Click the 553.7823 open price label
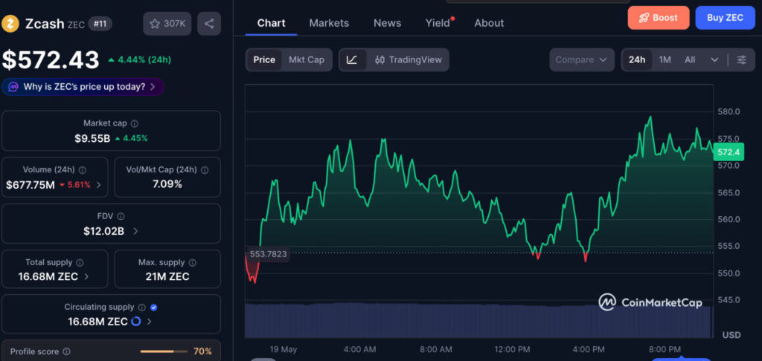 point(268,254)
